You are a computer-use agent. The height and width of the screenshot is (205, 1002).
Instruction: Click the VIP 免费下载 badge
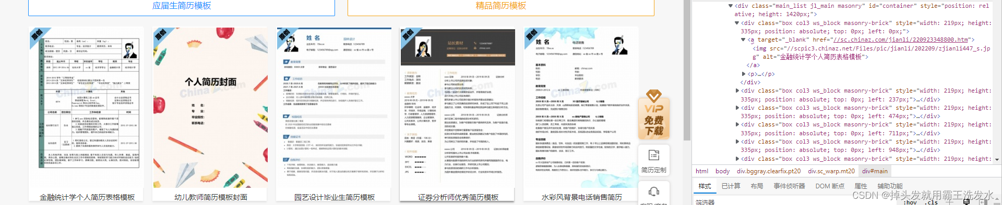click(x=654, y=114)
